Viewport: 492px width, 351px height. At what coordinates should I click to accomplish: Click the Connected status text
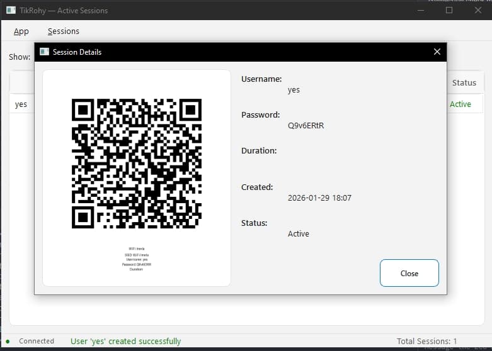click(37, 341)
